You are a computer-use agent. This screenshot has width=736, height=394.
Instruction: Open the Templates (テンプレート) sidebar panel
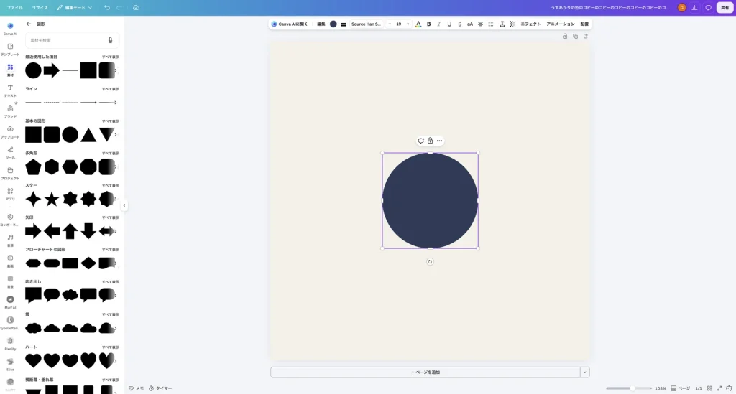coord(10,49)
